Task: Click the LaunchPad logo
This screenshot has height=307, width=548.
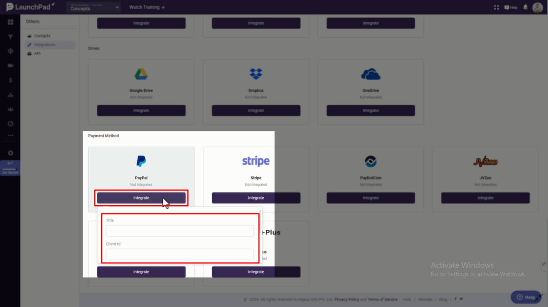Action: point(30,7)
